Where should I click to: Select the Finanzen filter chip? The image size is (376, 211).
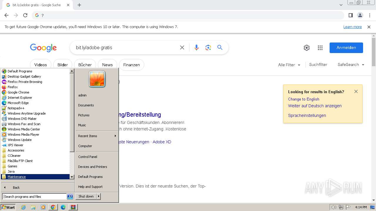pyautogui.click(x=131, y=65)
